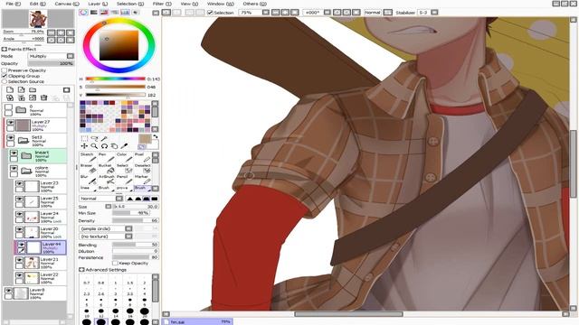Open the layer Mode dropdown showing Multiply
The width and height of the screenshot is (579, 325).
click(52, 56)
